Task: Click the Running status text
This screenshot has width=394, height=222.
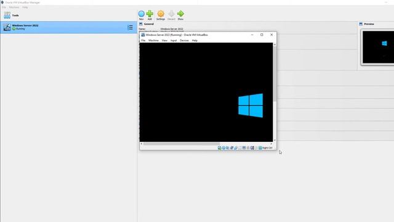Action: (20, 29)
